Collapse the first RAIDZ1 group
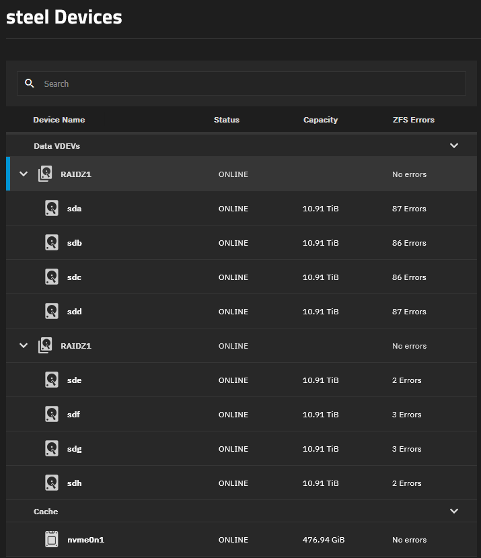The image size is (481, 558). click(x=24, y=174)
